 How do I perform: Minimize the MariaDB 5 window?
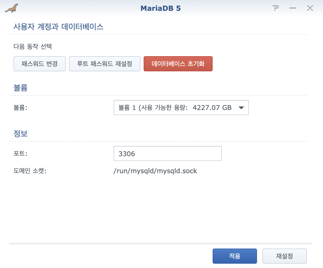(x=292, y=8)
